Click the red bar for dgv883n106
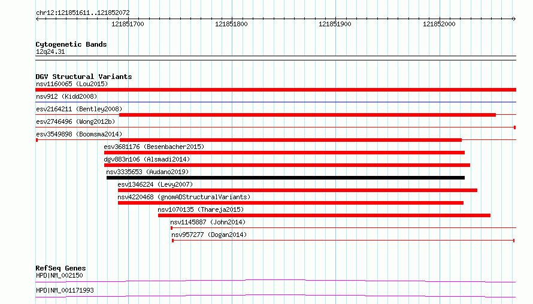The width and height of the screenshot is (533, 304). [x=287, y=165]
